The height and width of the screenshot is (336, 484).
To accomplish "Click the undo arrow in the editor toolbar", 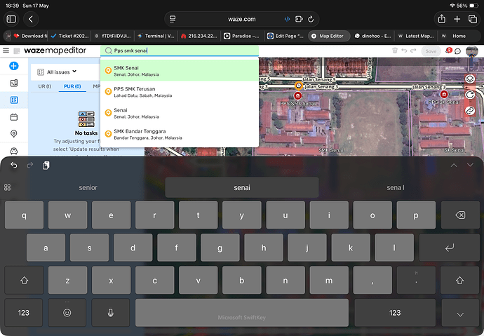I will [404, 51].
